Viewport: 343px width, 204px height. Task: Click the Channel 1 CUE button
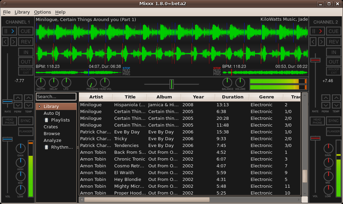[26, 31]
